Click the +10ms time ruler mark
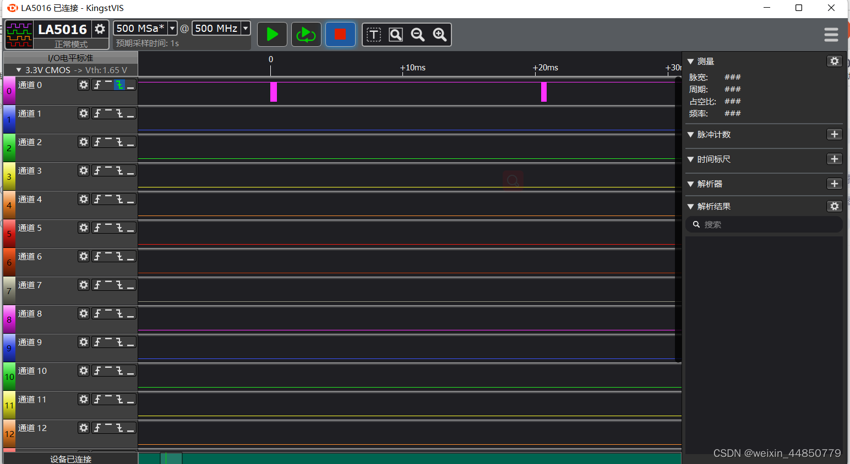This screenshot has height=464, width=850. point(413,68)
